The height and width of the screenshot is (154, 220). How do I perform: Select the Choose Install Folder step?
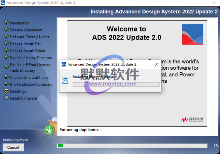27,51
